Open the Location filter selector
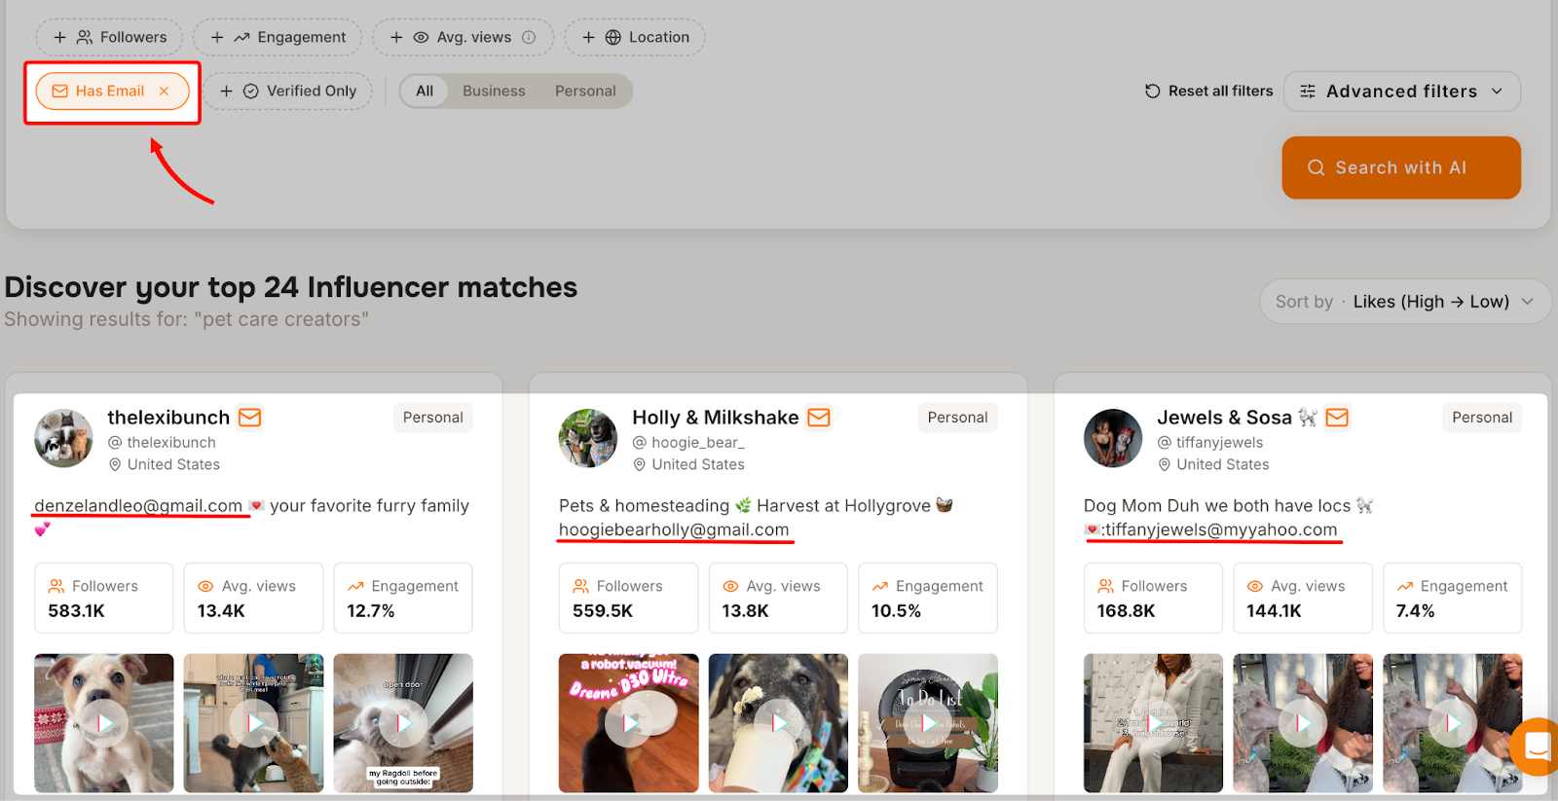 tap(636, 38)
